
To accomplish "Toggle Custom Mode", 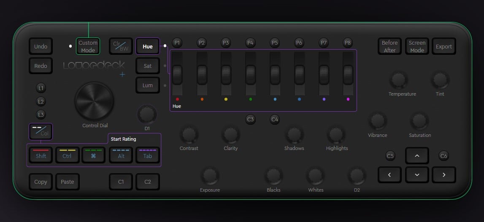I will tap(88, 46).
